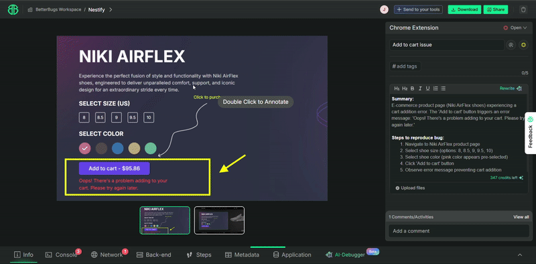Select the brown color swatch
The width and height of the screenshot is (536, 264).
click(101, 148)
